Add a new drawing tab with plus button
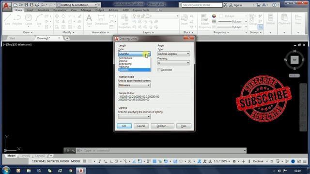Viewport: 310px width, 174px height. pyautogui.click(x=67, y=38)
